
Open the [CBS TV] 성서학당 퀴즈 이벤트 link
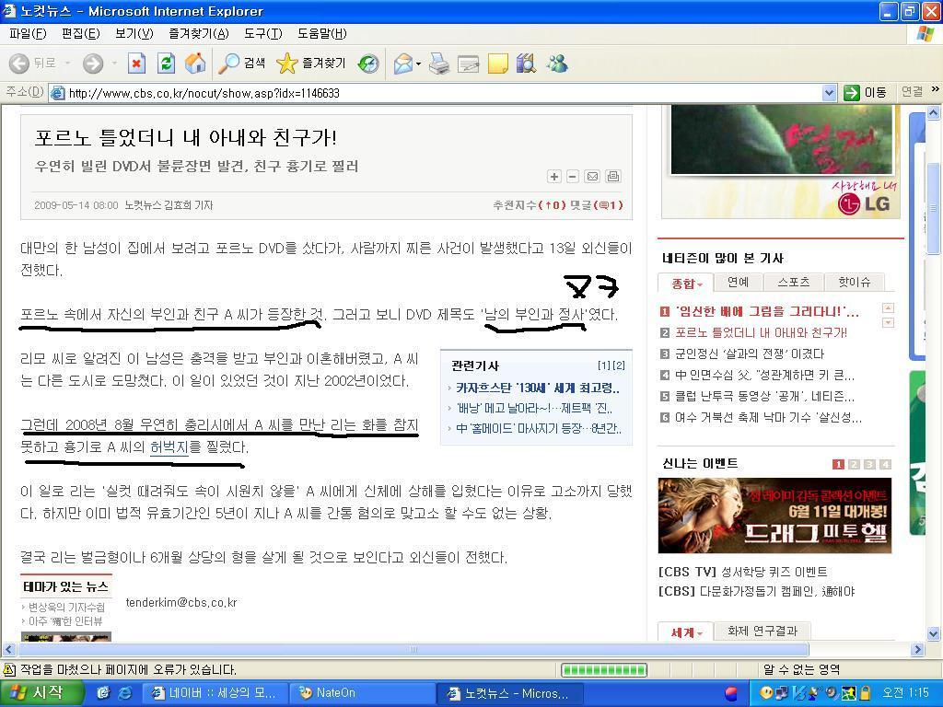coord(743,572)
